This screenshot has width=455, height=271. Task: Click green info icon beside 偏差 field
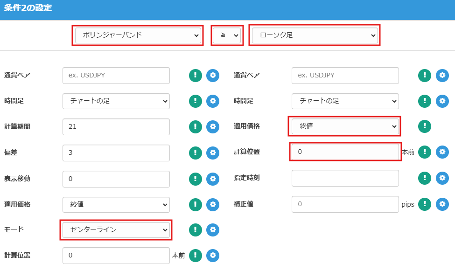tap(196, 153)
